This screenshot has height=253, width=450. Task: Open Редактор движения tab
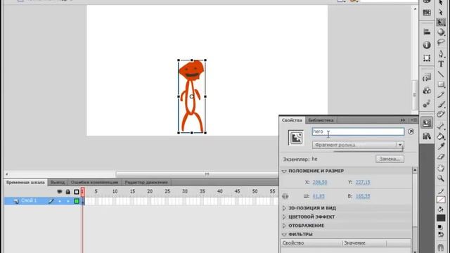(x=146, y=183)
